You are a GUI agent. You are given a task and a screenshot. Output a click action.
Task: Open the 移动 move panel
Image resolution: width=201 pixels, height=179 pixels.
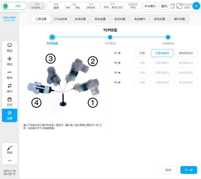[10, 61]
